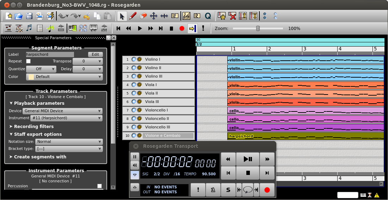This screenshot has width=388, height=200.
Task: Arm recording on Violino II track
Action: click(140, 68)
